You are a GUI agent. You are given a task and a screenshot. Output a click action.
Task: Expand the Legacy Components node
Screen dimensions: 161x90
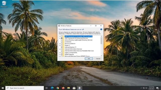coord(60,53)
